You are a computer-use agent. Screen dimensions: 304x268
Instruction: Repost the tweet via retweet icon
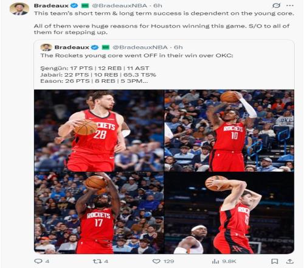pyautogui.click(x=97, y=261)
